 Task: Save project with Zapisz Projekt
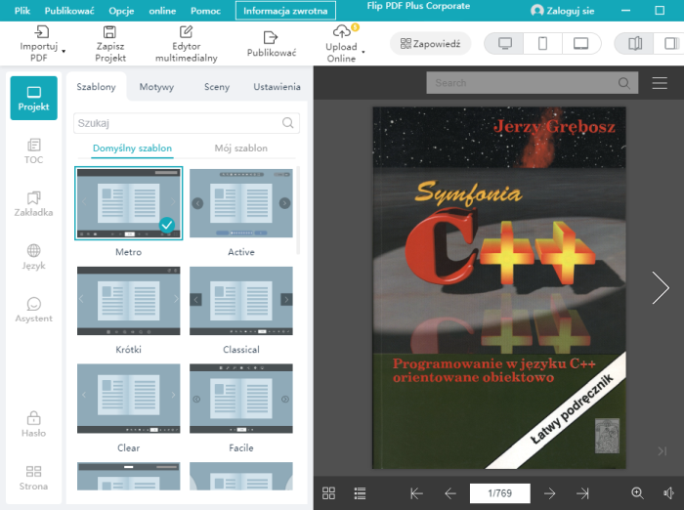point(109,44)
